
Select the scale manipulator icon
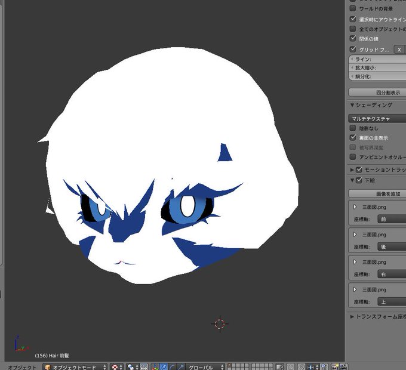coord(181,367)
